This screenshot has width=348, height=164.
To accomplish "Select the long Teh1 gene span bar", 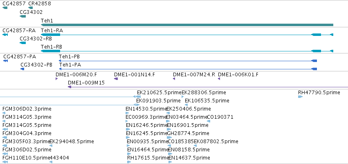I will 187,25.
